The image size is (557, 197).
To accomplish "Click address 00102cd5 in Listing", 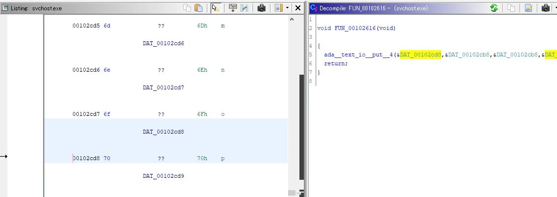I will pyautogui.click(x=86, y=26).
